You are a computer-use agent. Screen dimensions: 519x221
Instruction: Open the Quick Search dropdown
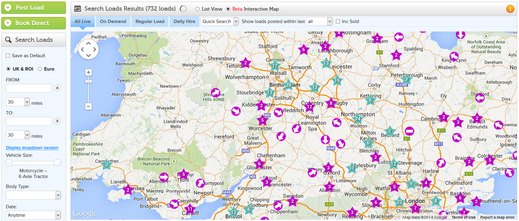pyautogui.click(x=219, y=21)
